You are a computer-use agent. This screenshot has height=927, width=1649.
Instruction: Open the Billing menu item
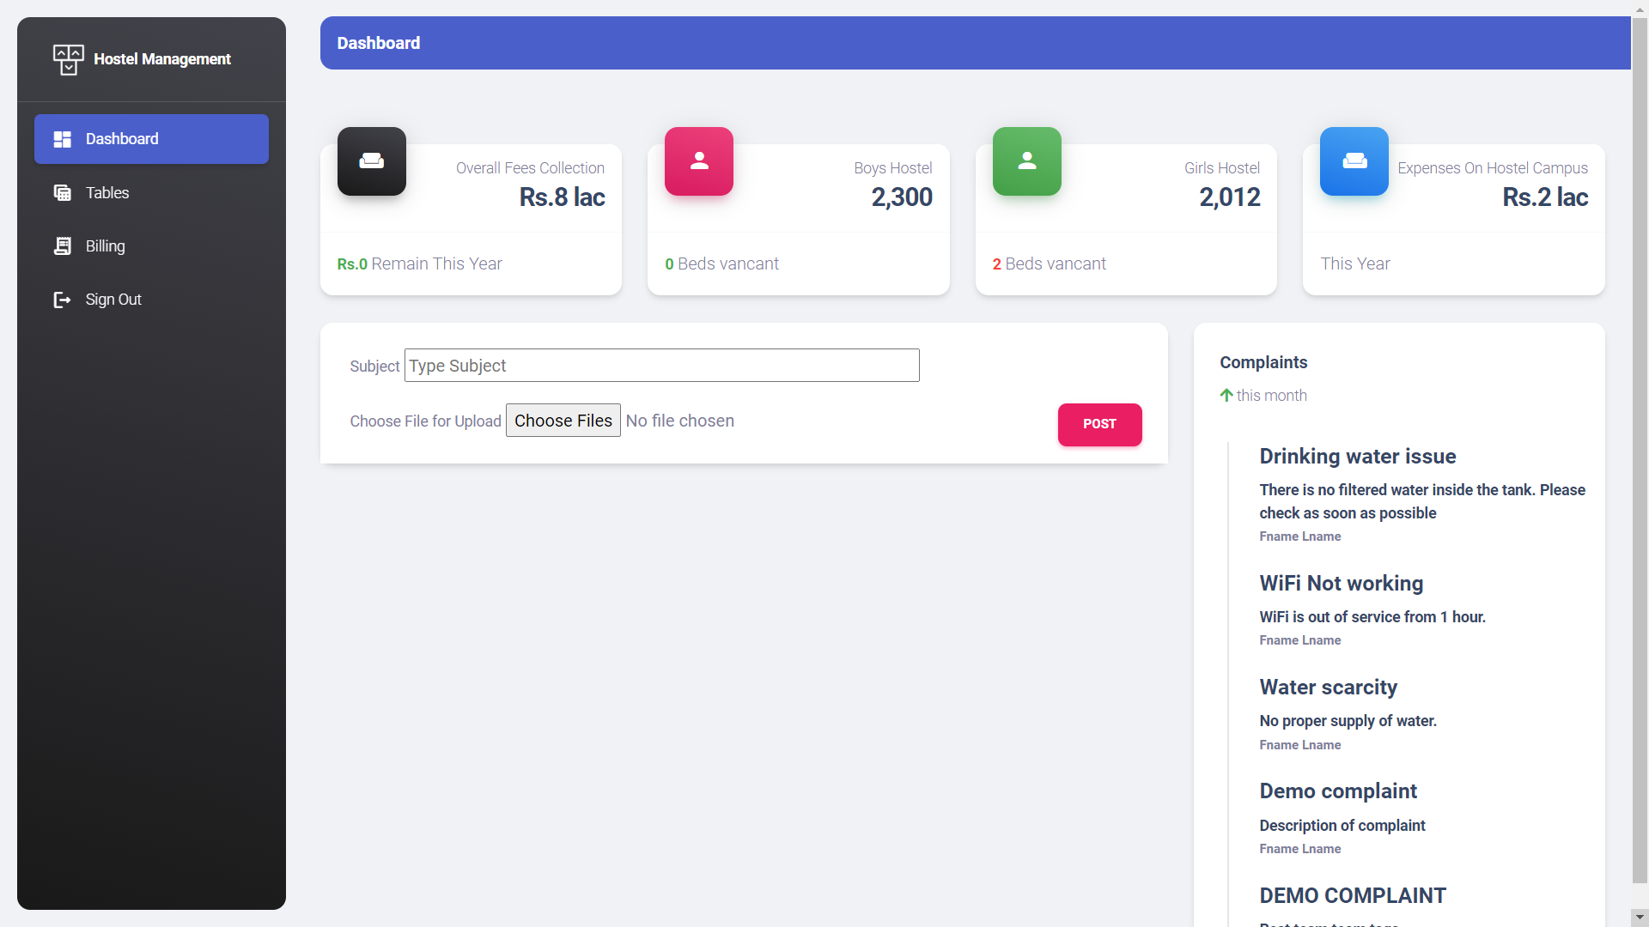(105, 246)
